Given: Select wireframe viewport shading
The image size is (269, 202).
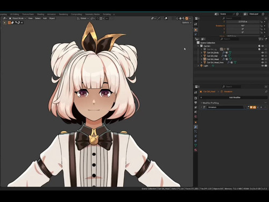Looking at the screenshot, I should [x=178, y=18].
